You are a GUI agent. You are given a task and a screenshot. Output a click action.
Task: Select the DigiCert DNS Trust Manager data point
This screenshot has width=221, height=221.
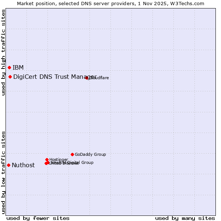[x=10, y=77]
